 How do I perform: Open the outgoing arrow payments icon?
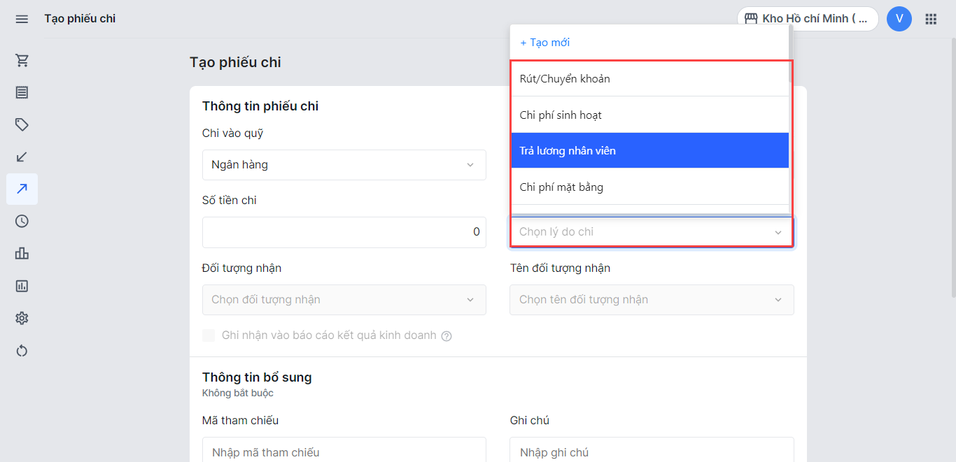pyautogui.click(x=22, y=189)
